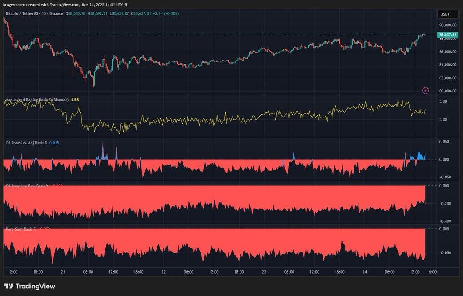This screenshot has height=296, width=463.
Task: Click the 0.015 CB Premium Adj value
Action: 54,143
